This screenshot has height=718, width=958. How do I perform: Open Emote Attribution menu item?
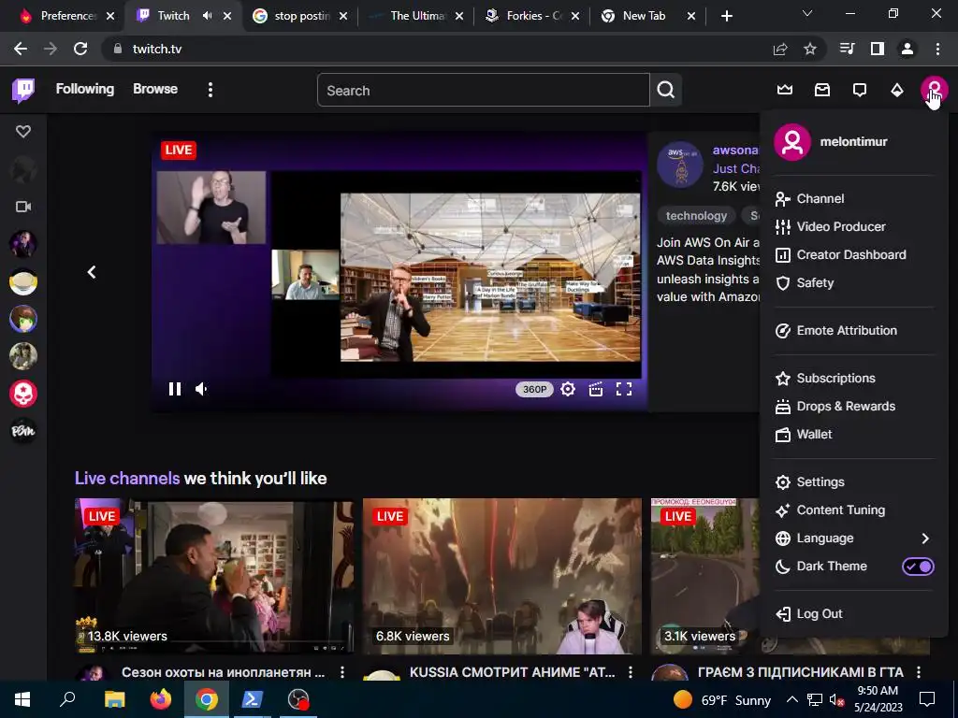854,330
